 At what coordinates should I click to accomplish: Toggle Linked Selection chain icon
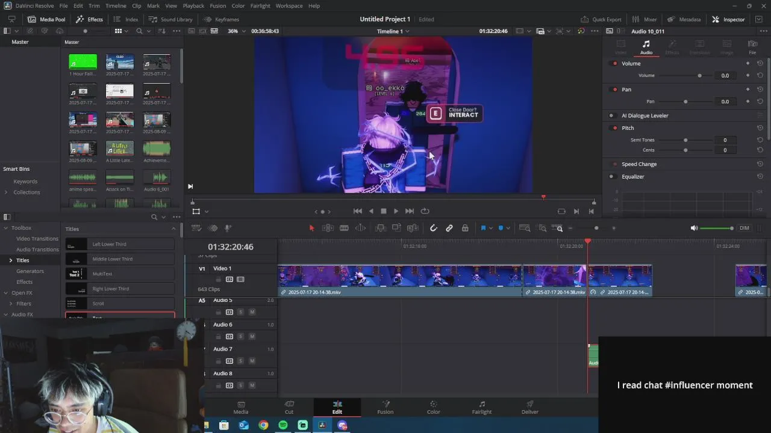tap(449, 228)
